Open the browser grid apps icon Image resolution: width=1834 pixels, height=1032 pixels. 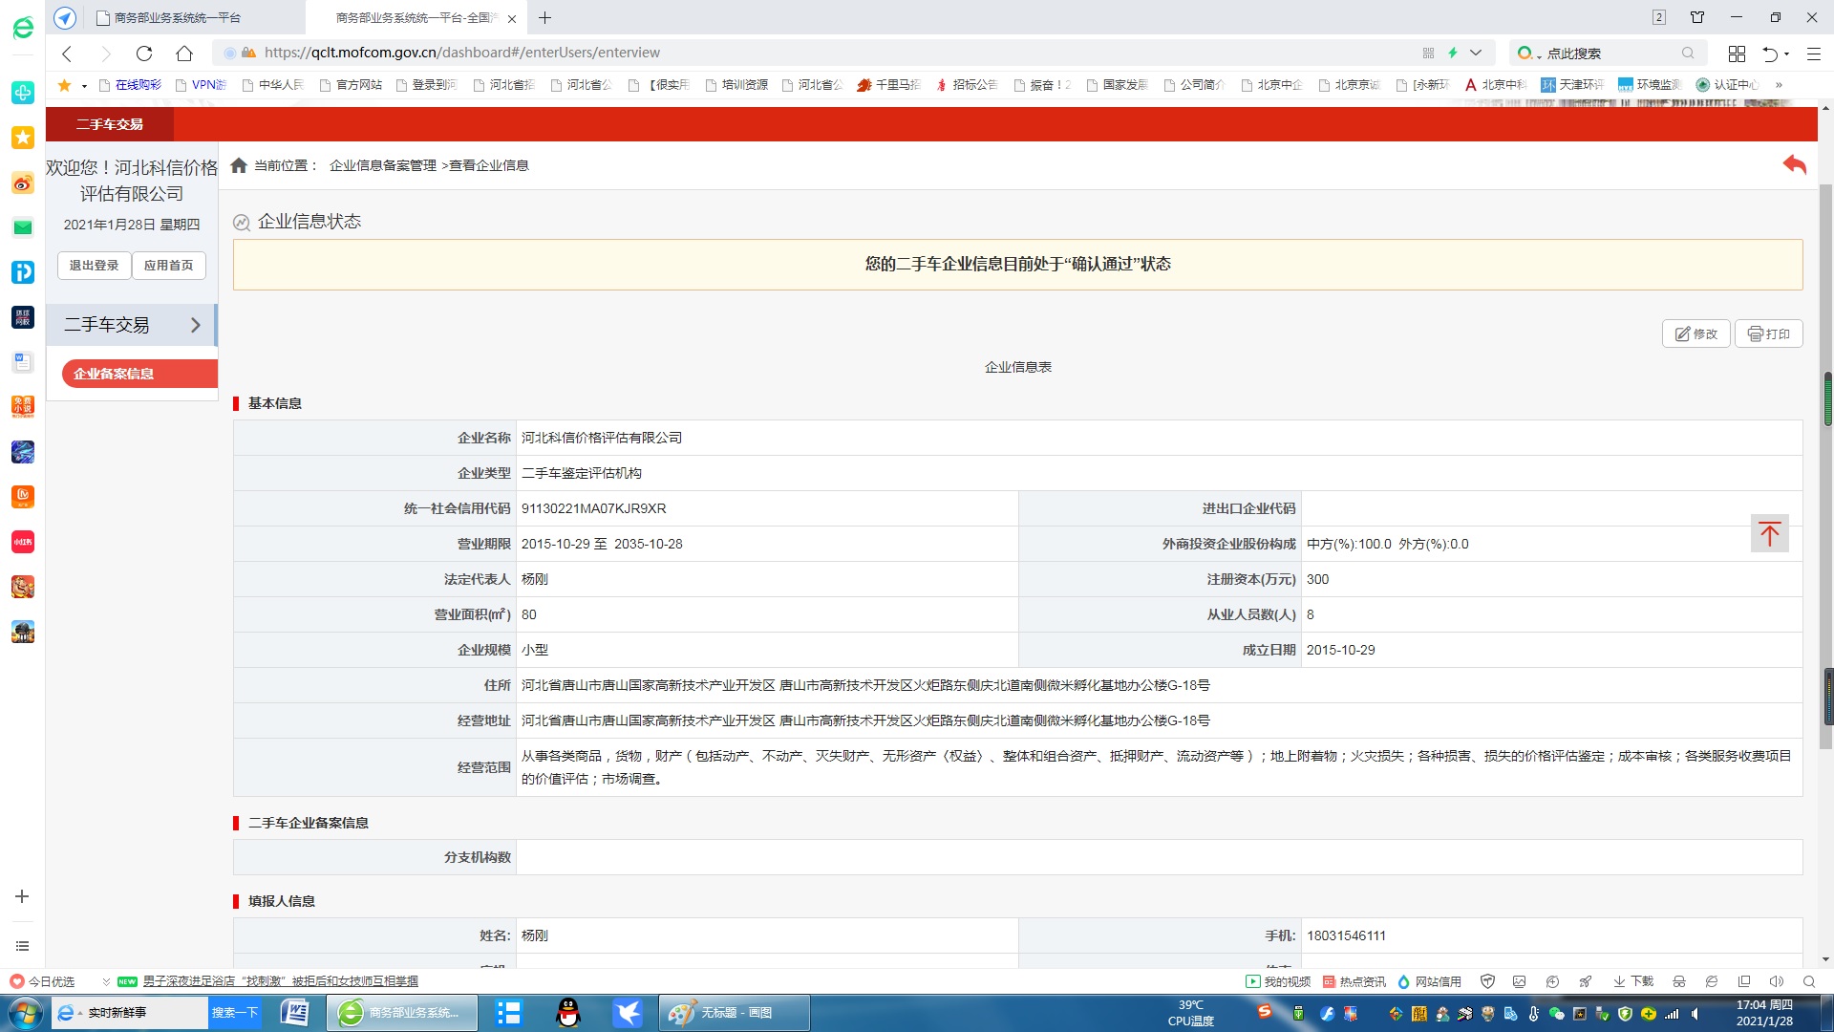click(x=1737, y=54)
